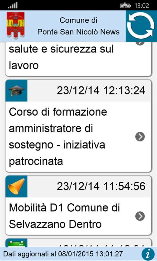Open salute e sicurezza sul lavoro item
The image size is (157, 261).
point(78,59)
